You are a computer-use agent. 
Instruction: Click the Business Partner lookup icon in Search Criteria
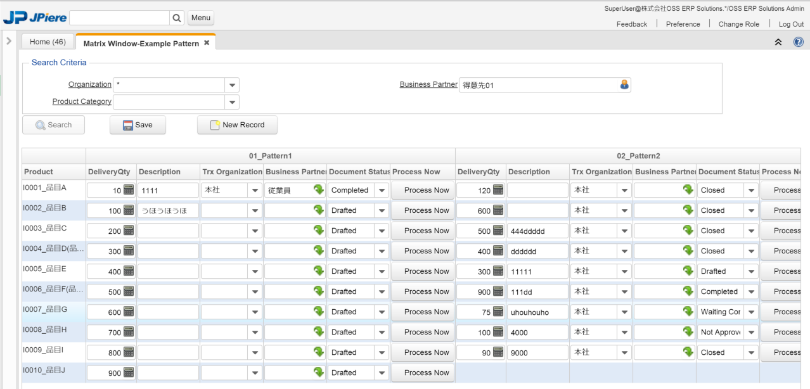624,84
